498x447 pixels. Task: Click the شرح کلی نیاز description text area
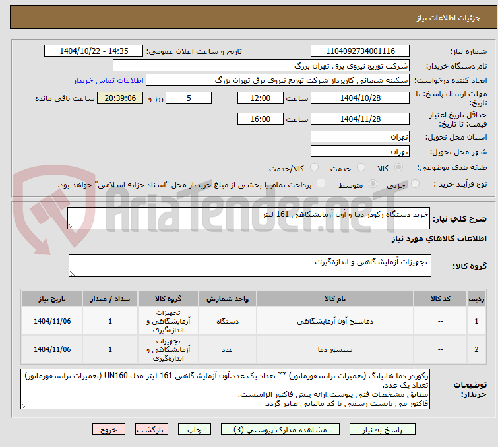tap(249, 218)
